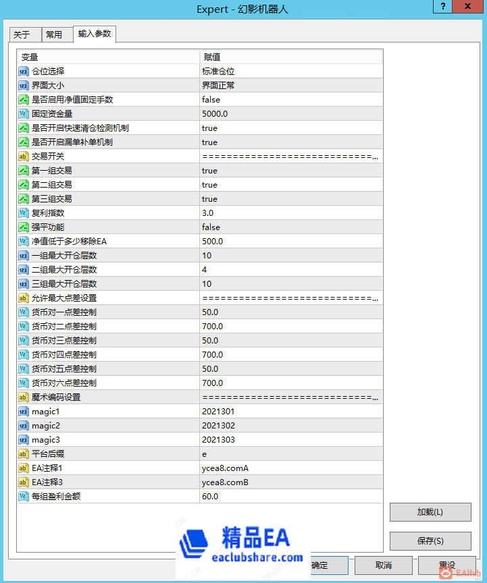Edit the 平台后缀 value e
This screenshot has width=487, height=583.
(x=291, y=453)
